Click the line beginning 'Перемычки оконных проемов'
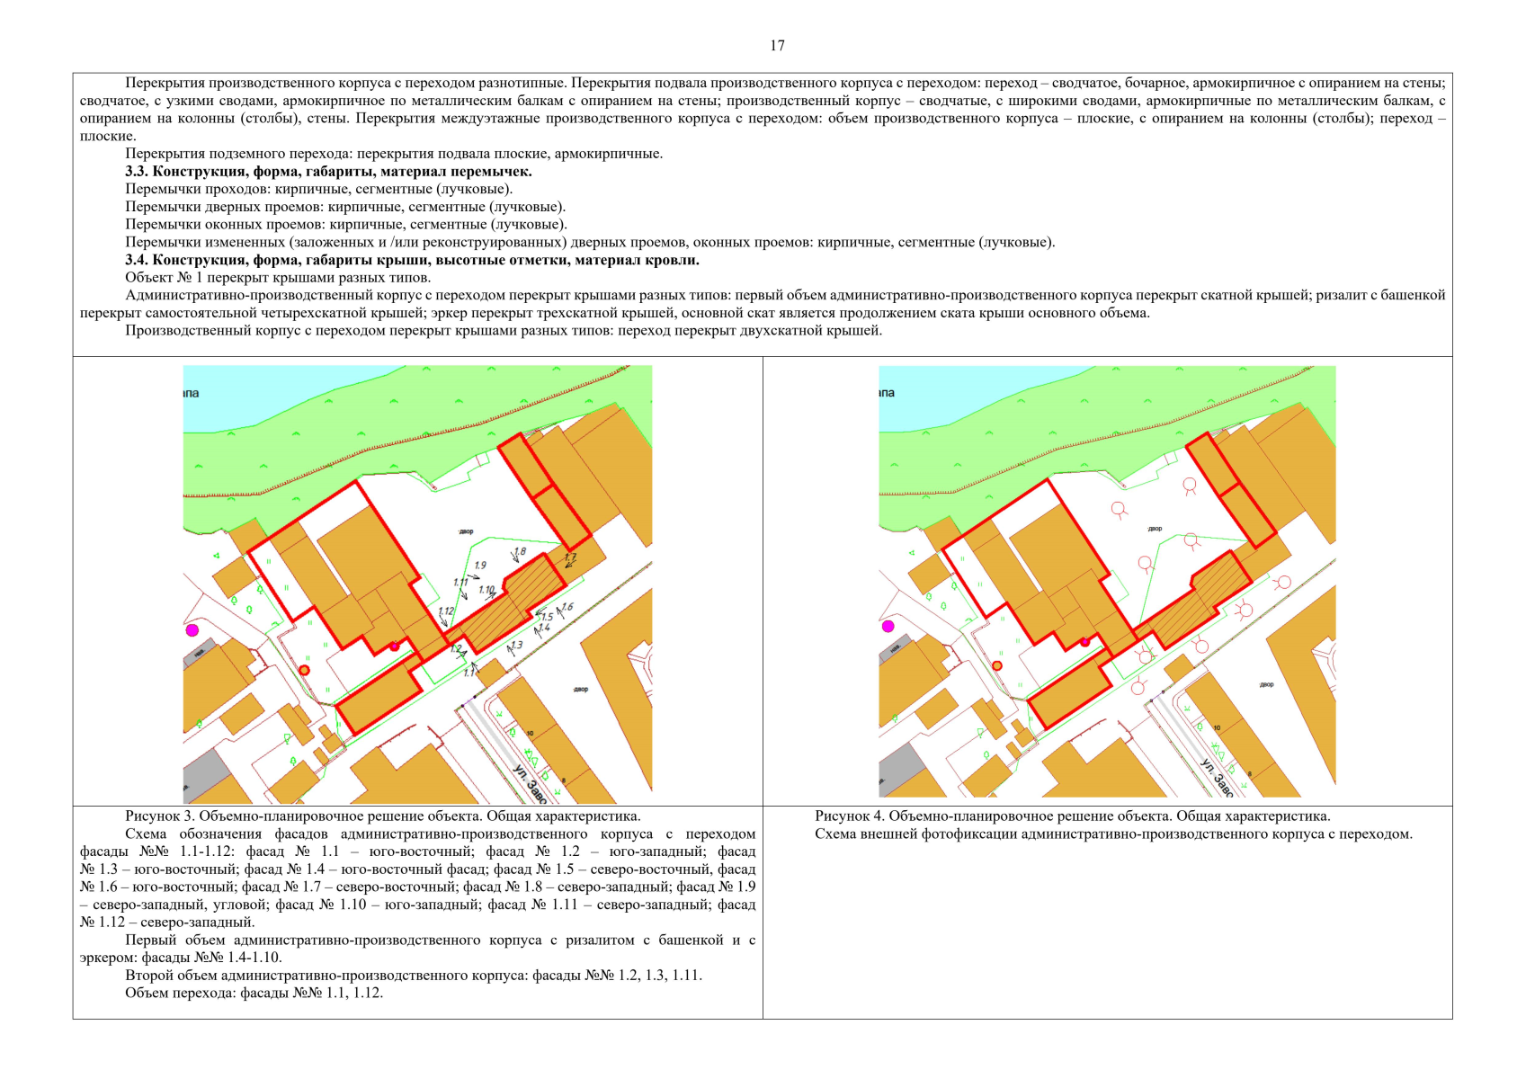This screenshot has height=1079, width=1526. (x=346, y=224)
